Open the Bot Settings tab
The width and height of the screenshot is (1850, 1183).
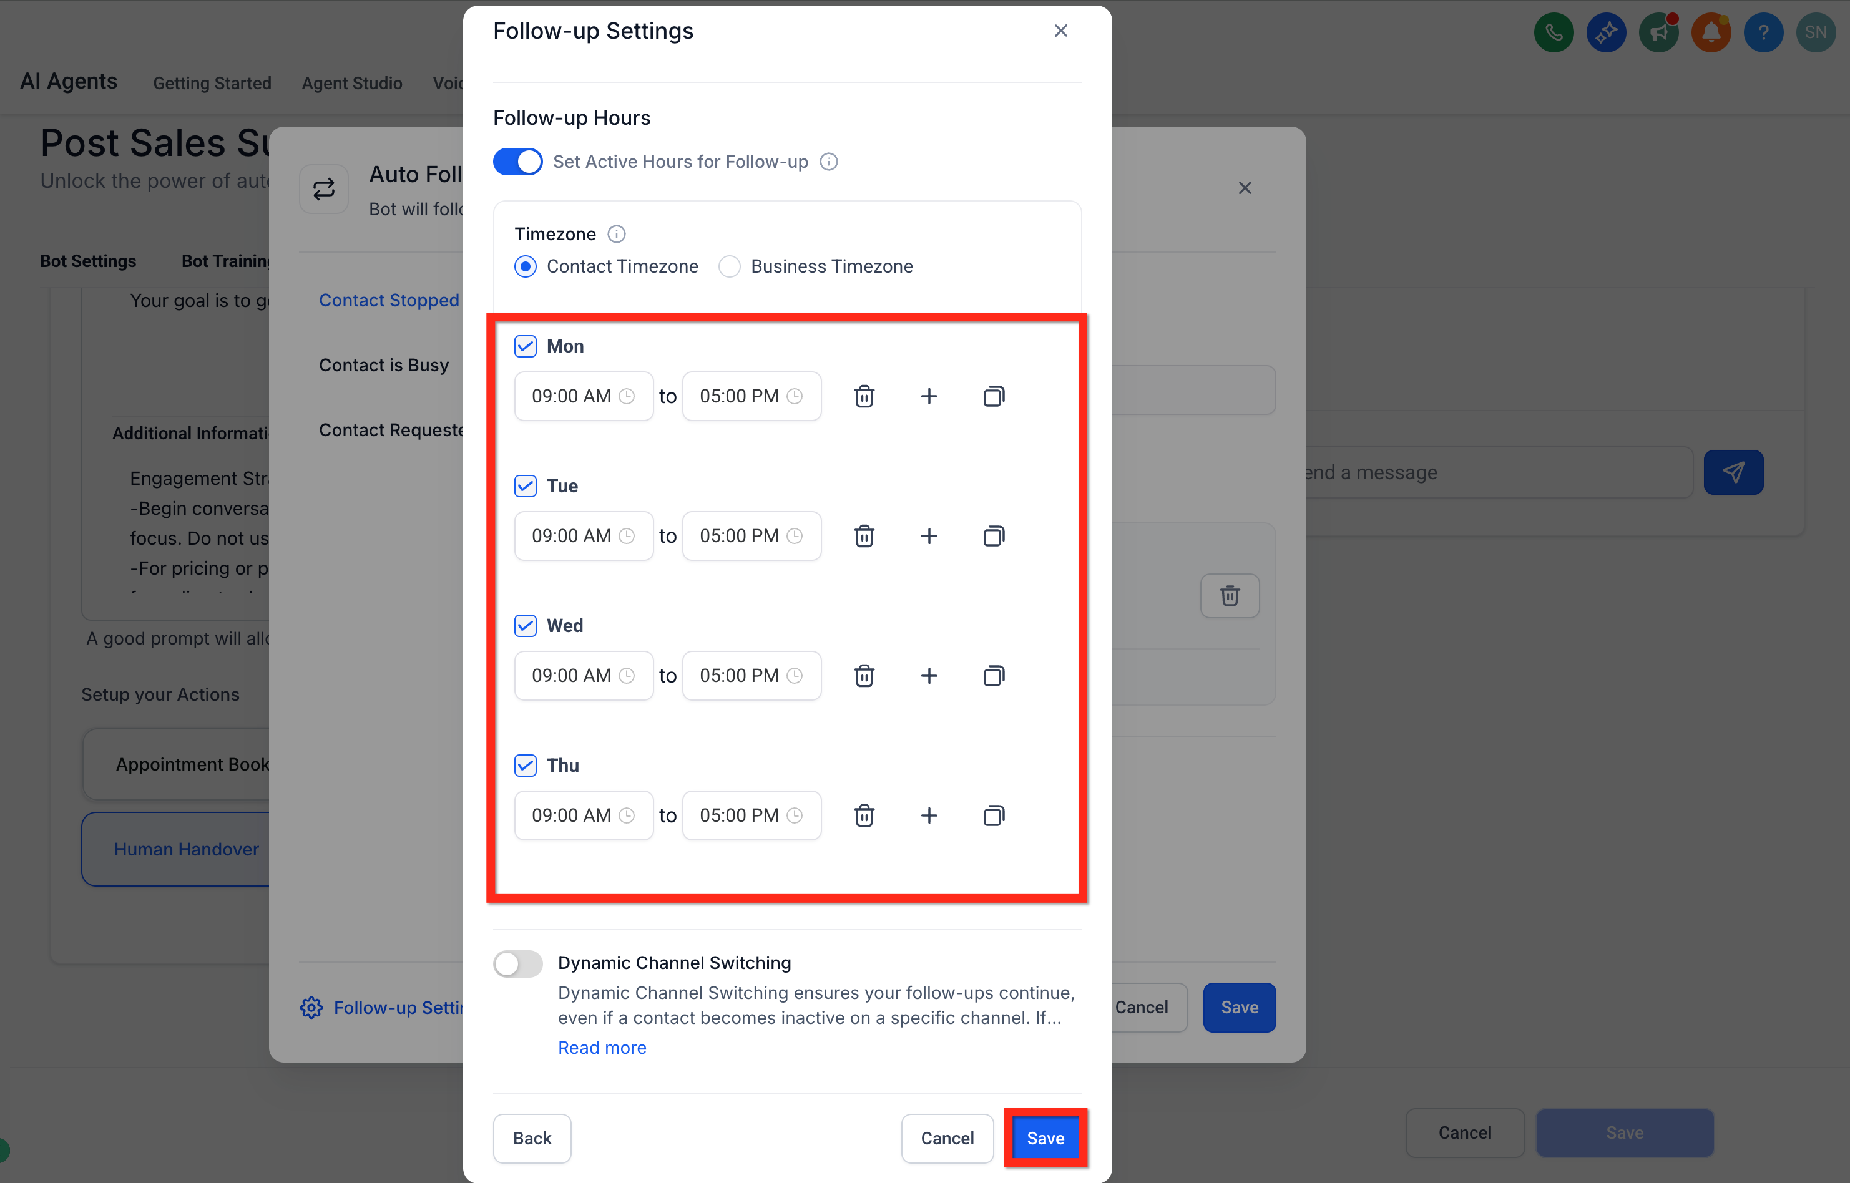pyautogui.click(x=87, y=261)
